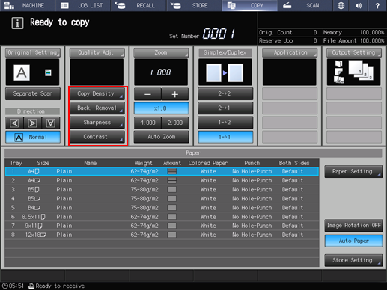Image resolution: width=387 pixels, height=290 pixels.
Task: Select 2->1 duplex mode
Action: (x=225, y=108)
